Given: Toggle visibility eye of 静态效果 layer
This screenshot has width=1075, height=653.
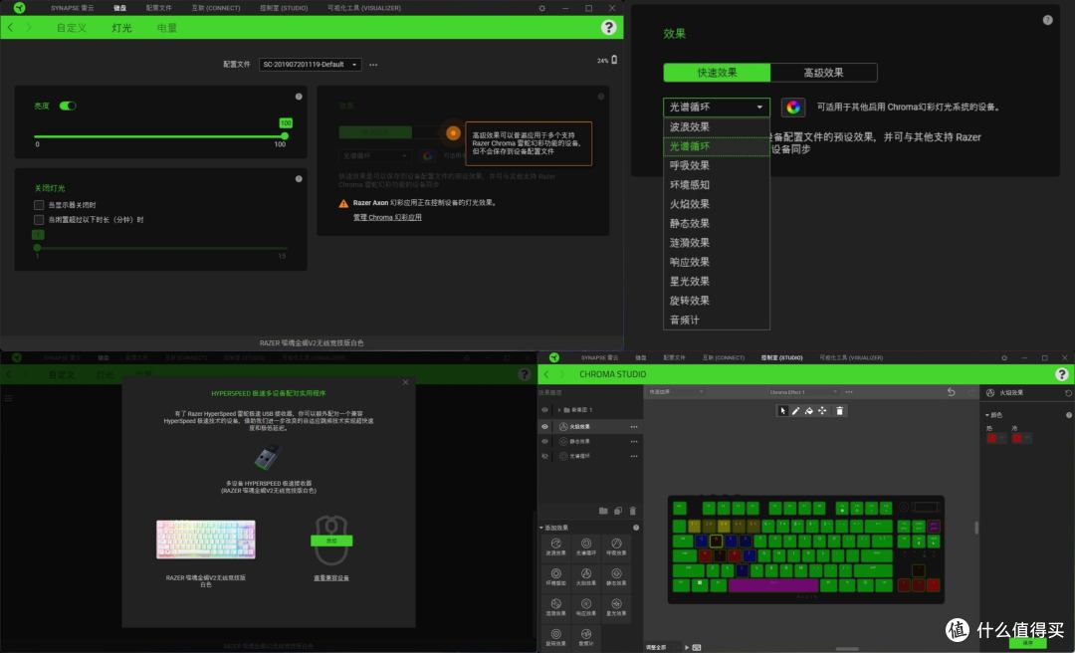Looking at the screenshot, I should [545, 441].
